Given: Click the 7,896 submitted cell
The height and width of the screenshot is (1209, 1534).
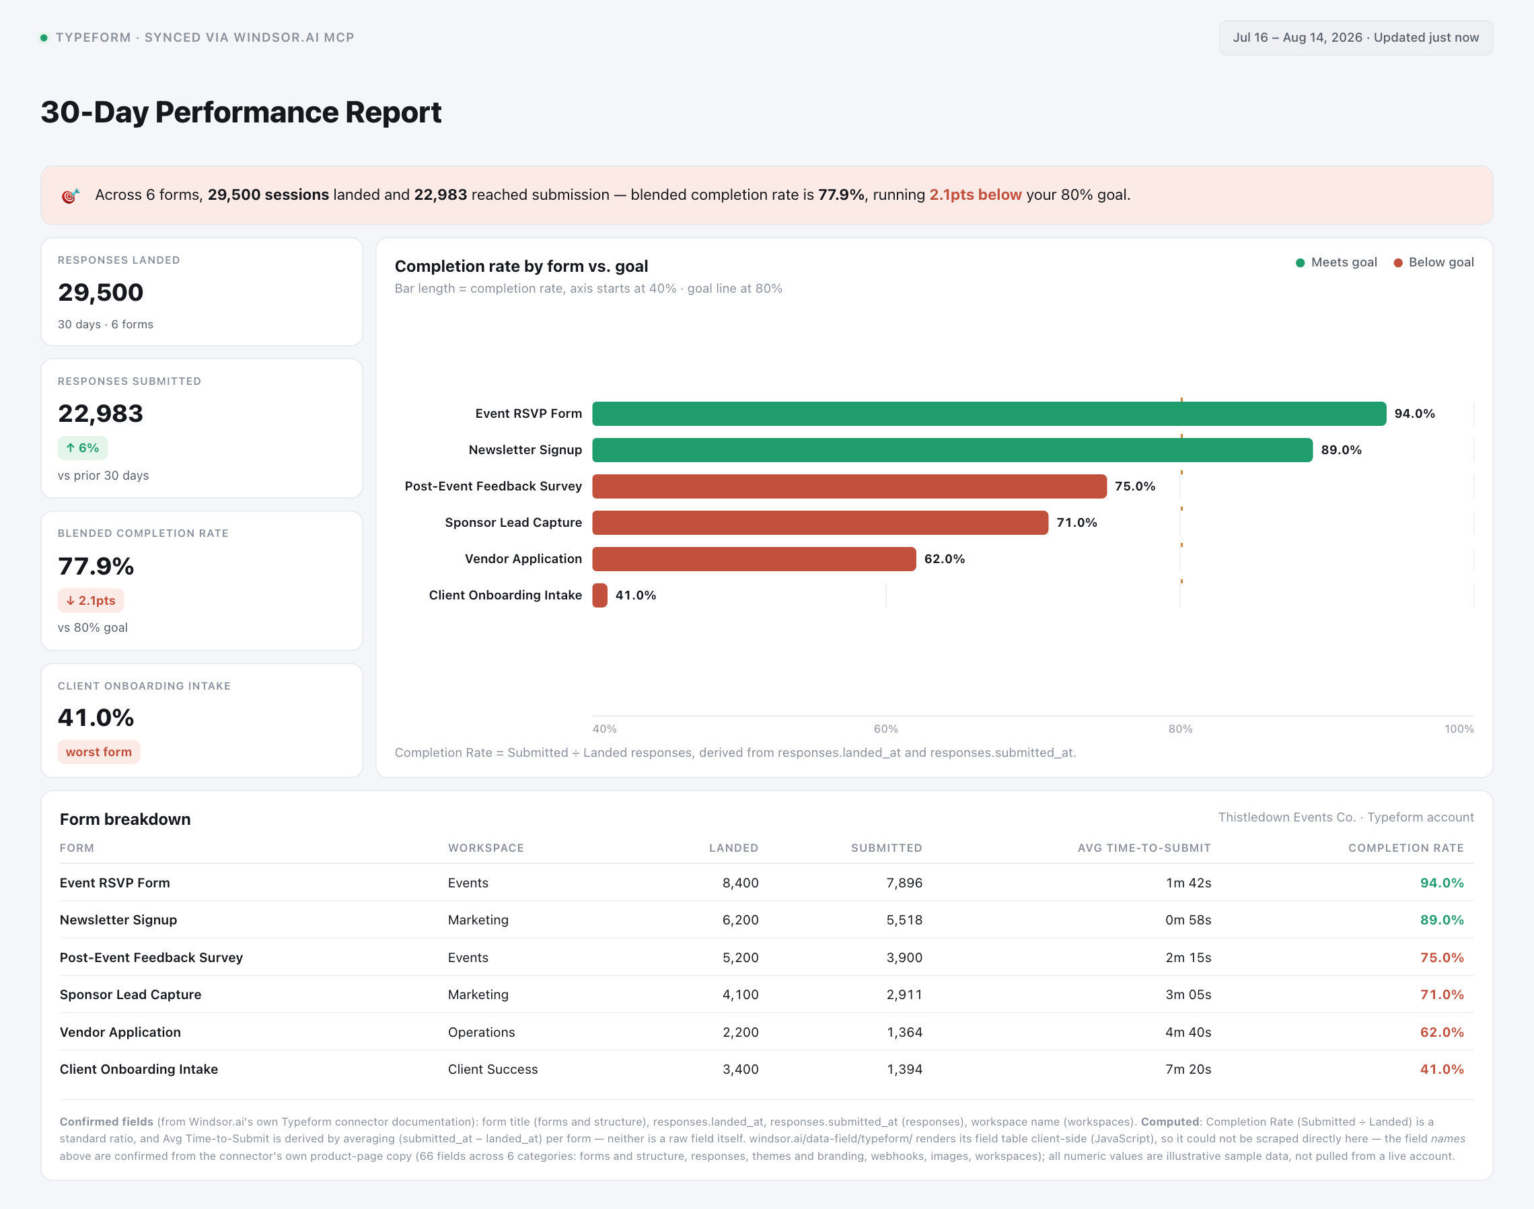Looking at the screenshot, I should point(904,883).
